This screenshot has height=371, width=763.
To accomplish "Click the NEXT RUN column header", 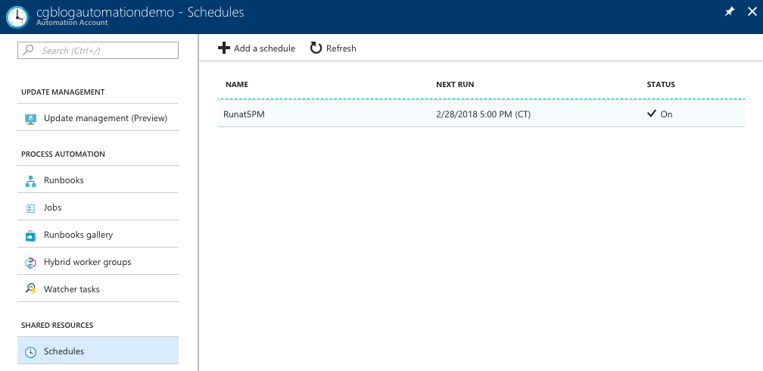I will 455,85.
